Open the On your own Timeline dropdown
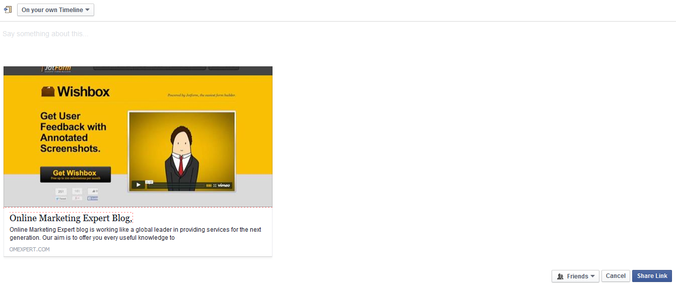The image size is (676, 287). (x=55, y=10)
